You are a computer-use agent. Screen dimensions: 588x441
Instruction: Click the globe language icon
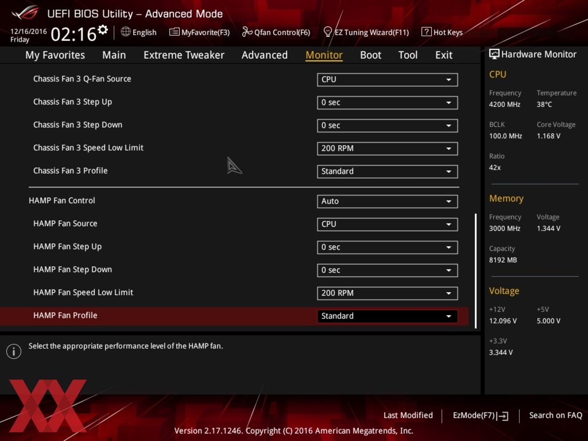[125, 32]
